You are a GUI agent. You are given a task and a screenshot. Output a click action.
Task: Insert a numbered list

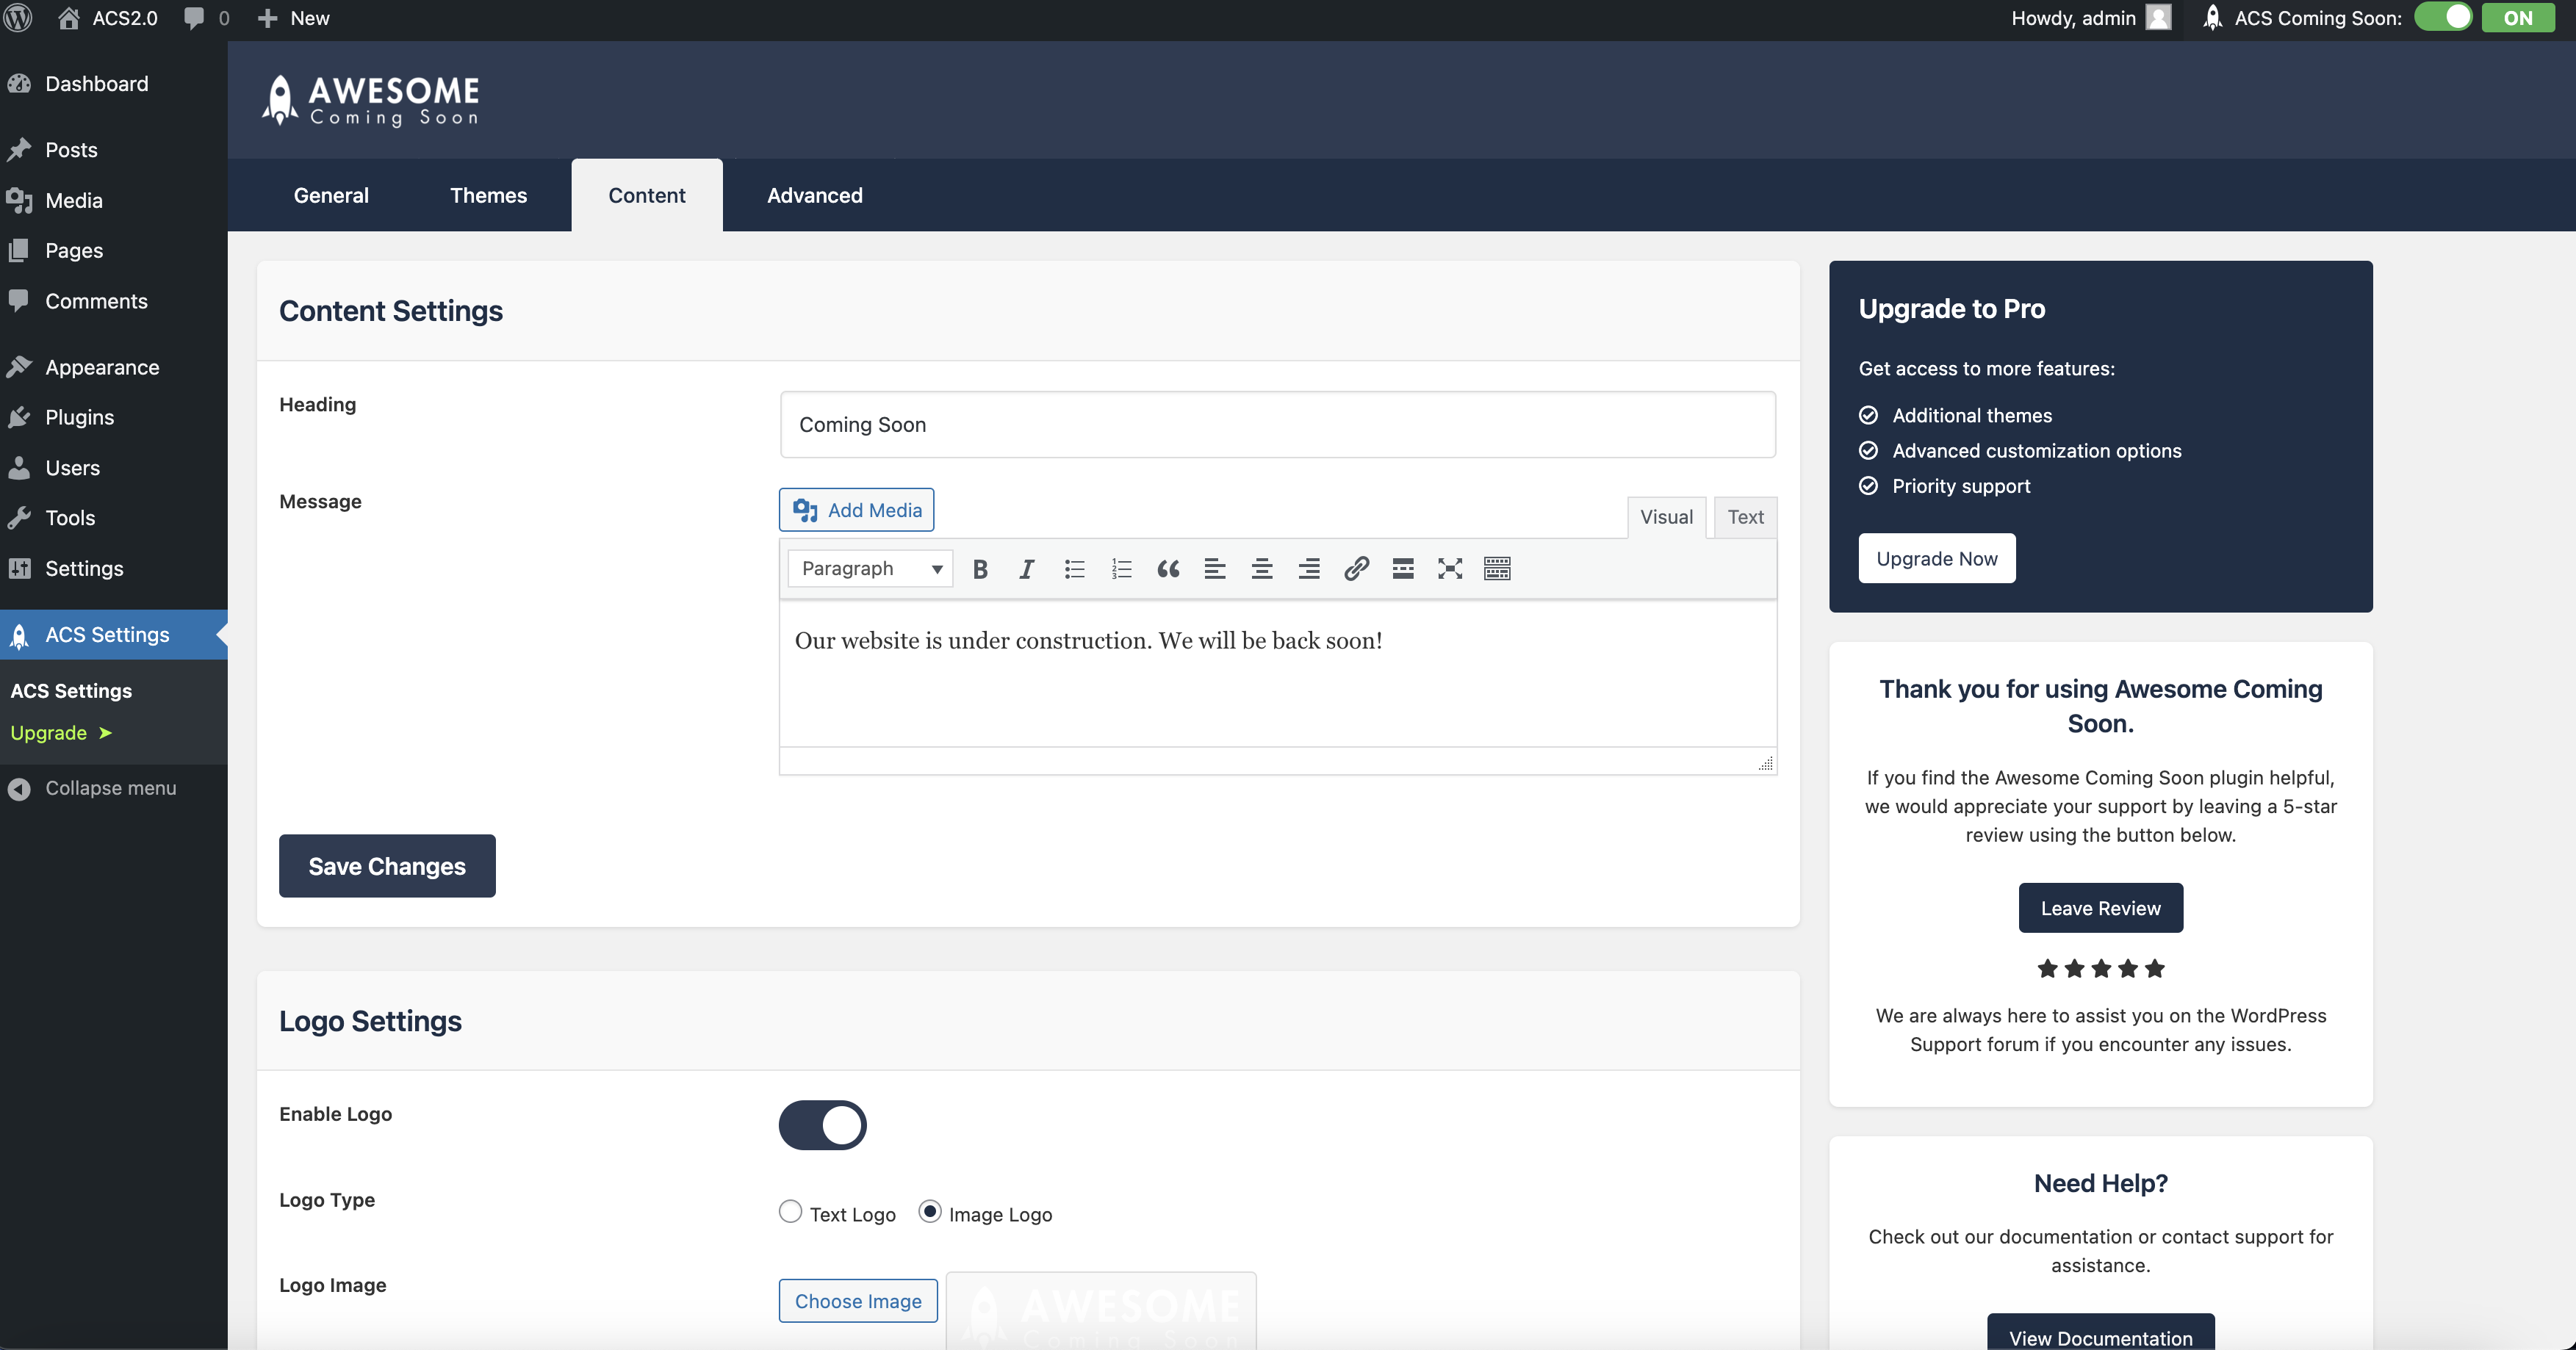pos(1121,569)
